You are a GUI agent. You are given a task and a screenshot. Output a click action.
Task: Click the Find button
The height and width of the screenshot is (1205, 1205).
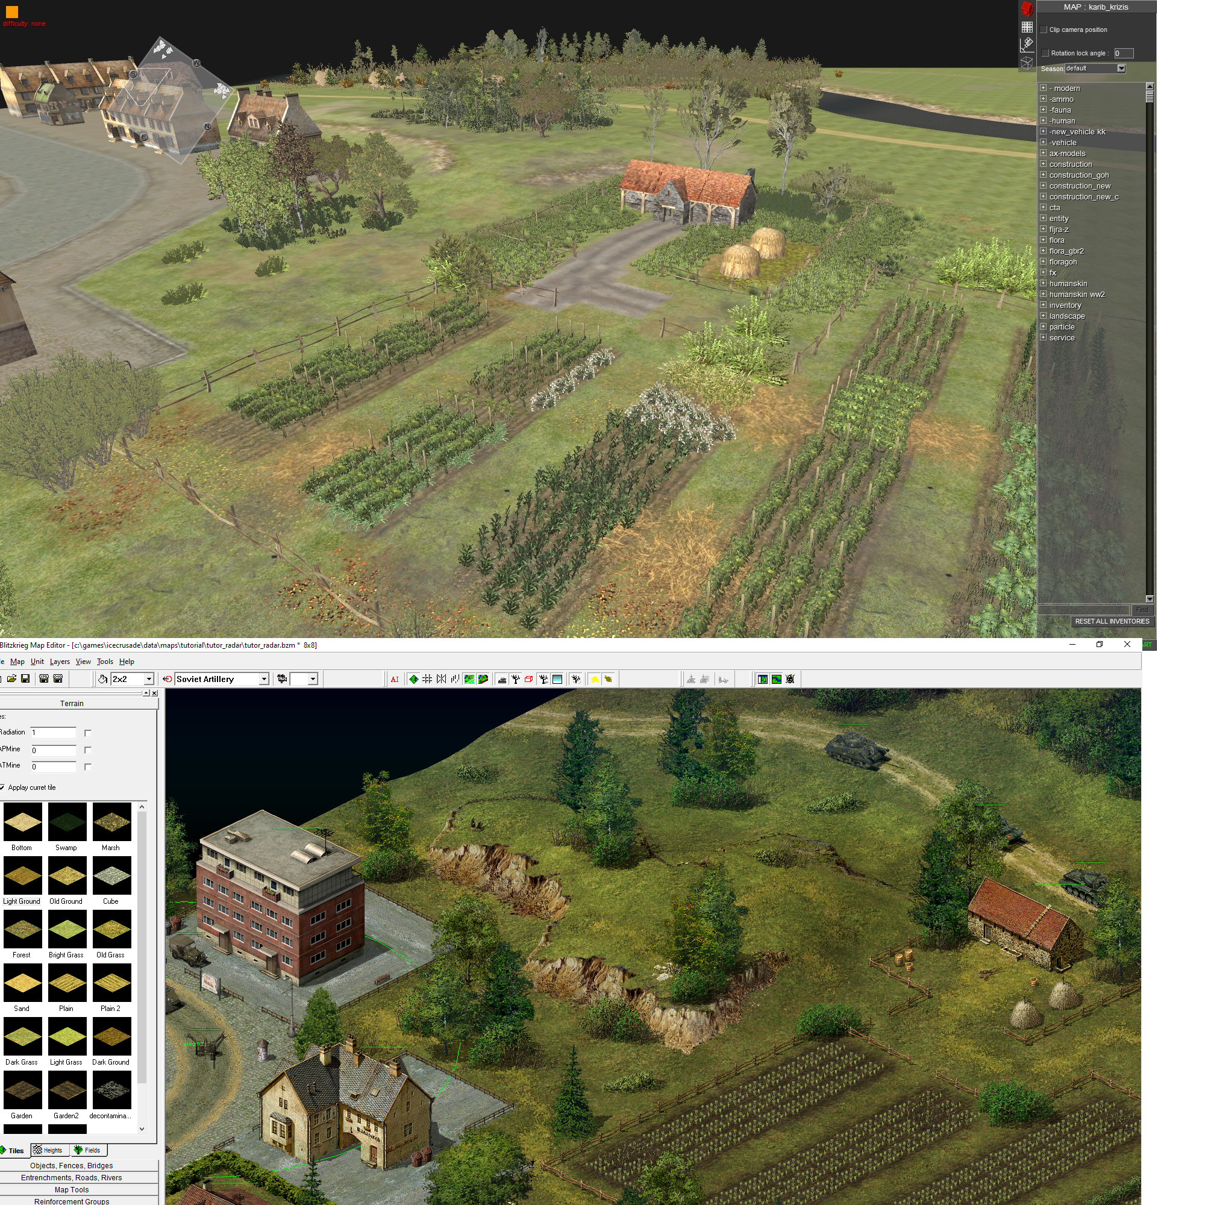[1142, 610]
